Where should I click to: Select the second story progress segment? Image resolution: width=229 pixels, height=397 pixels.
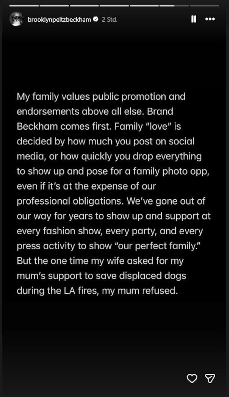(x=54, y=6)
